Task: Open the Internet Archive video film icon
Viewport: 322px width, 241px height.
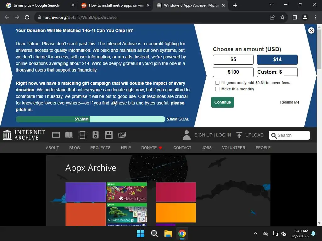Action: [x=82, y=135]
